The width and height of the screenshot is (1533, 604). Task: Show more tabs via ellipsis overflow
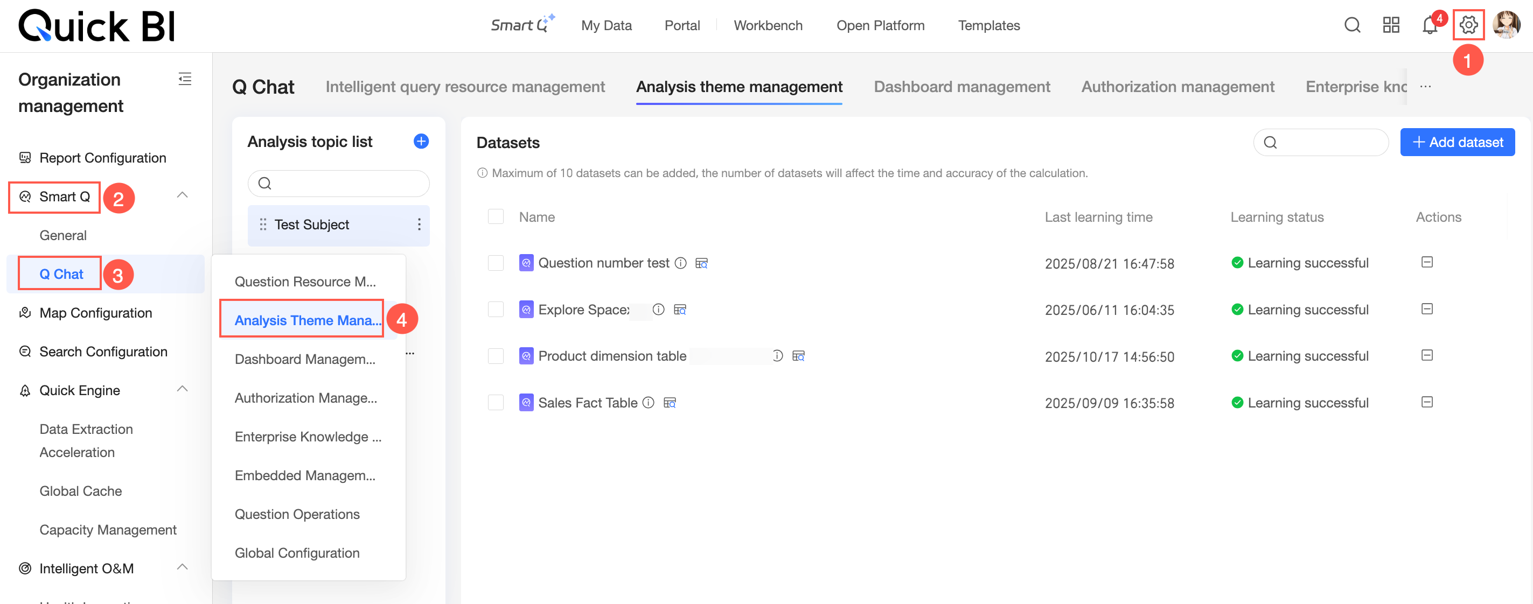(x=1425, y=86)
